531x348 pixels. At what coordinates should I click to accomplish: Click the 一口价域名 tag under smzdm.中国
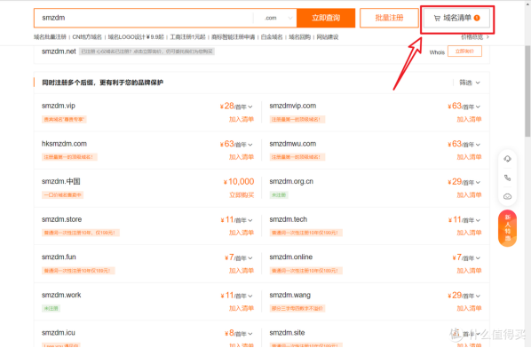coord(62,195)
